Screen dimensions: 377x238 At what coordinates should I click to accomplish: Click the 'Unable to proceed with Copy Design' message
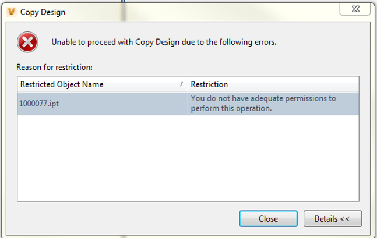164,42
